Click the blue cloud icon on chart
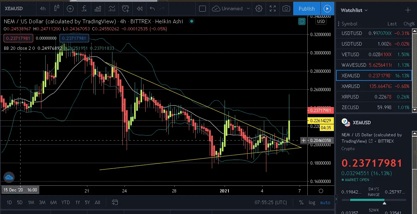The image size is (417, 214). coord(9,177)
